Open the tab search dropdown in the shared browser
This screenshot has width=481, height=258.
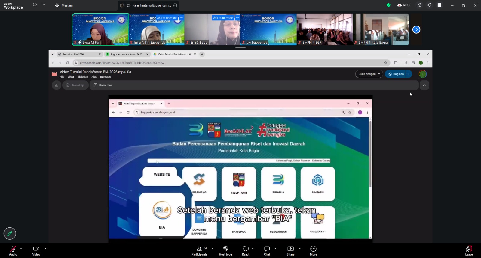pyautogui.click(x=53, y=54)
